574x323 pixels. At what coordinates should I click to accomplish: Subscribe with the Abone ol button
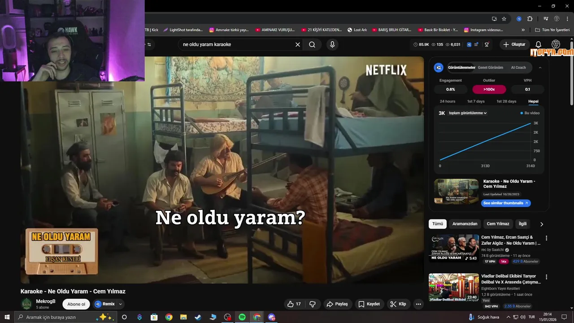[x=76, y=304]
